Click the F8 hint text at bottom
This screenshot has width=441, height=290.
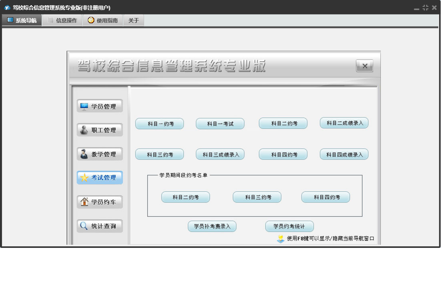tap(331, 238)
